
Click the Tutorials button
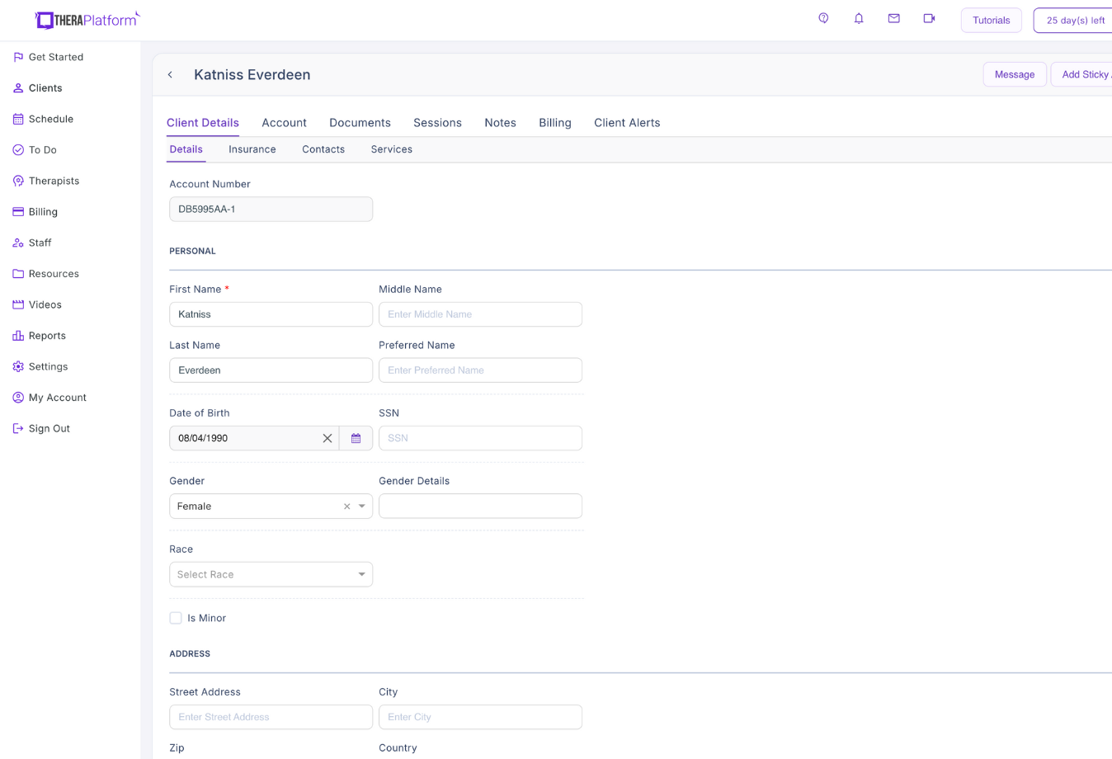[992, 21]
